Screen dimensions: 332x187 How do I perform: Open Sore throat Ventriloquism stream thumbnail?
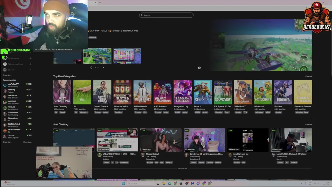pyautogui.click(x=204, y=140)
